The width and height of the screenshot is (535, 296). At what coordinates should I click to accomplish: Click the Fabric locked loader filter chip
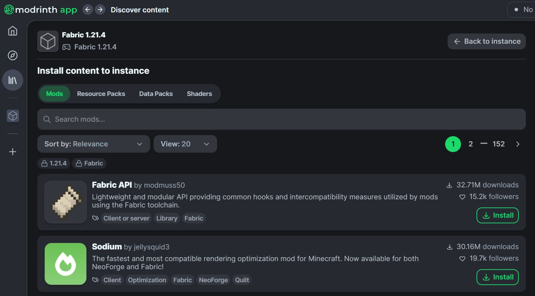pyautogui.click(x=90, y=163)
